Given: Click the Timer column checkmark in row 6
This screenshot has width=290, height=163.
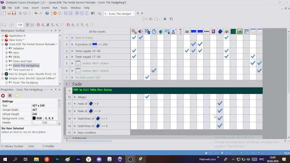Looking at the screenshot, I should point(154,71).
